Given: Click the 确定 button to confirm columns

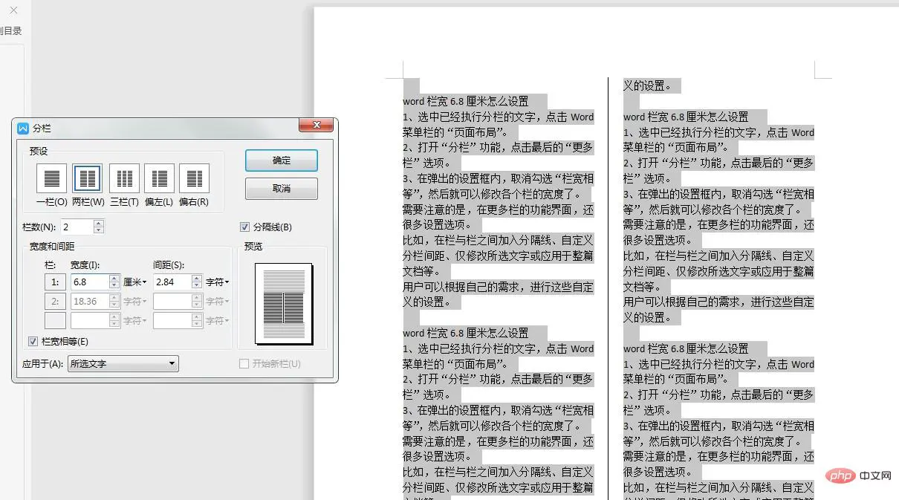Looking at the screenshot, I should point(282,160).
